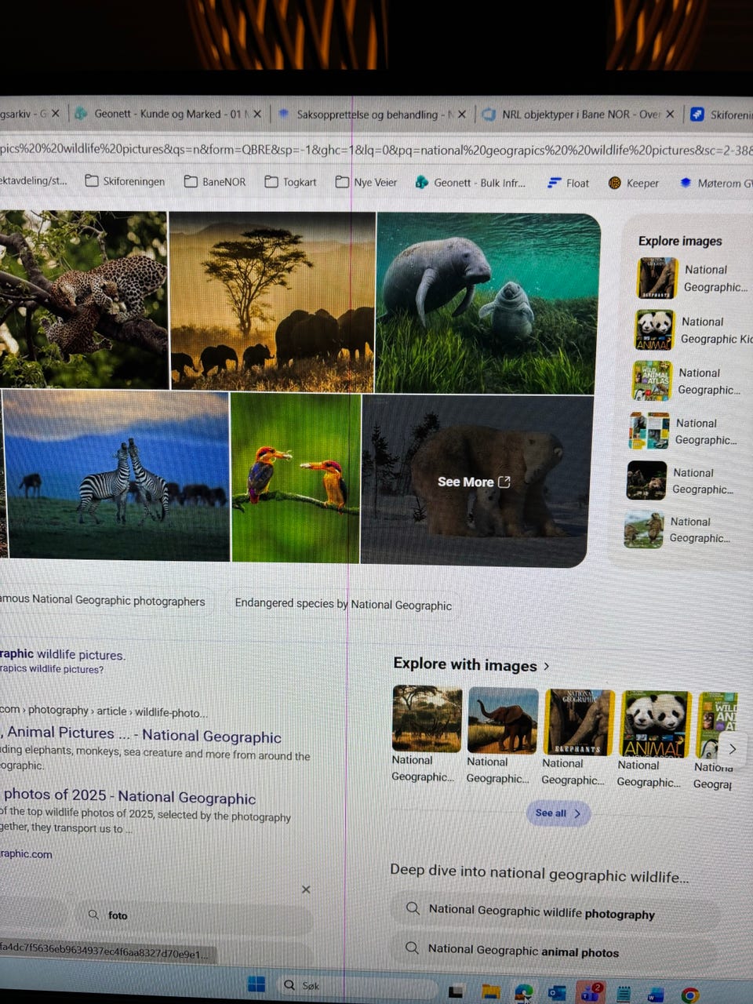The image size is (753, 1004).
Task: Open the leopards in tree image
Action: click(x=83, y=300)
